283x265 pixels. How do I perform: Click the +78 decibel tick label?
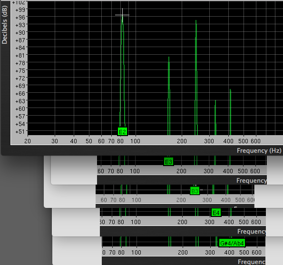pyautogui.click(x=20, y=63)
